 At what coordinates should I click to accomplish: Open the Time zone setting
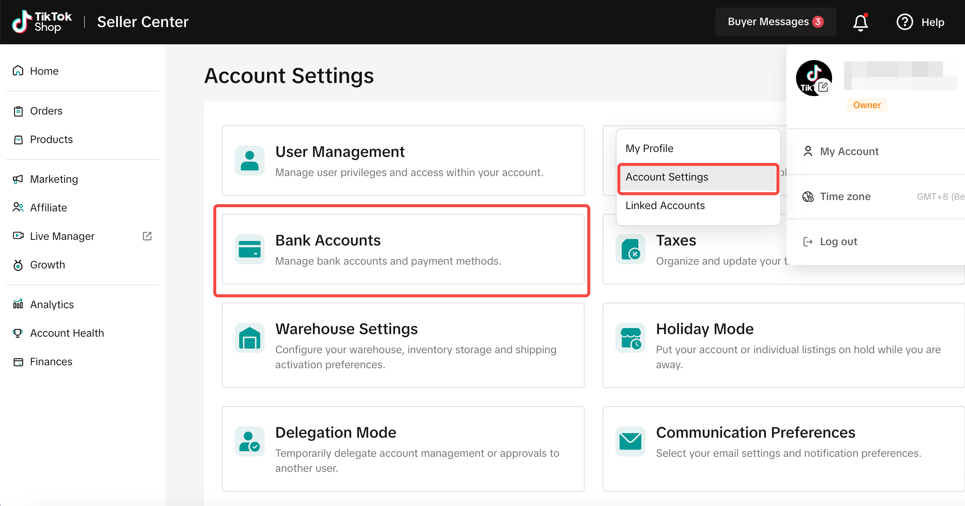tap(845, 197)
